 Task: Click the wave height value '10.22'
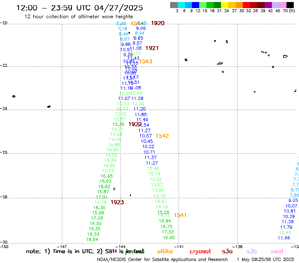tap(148, 146)
